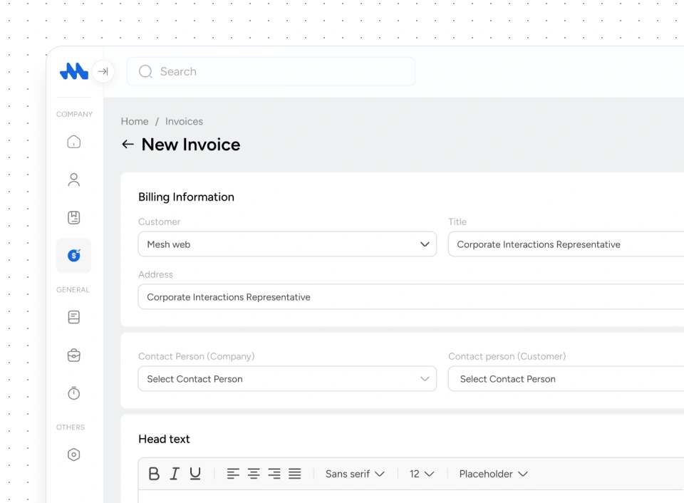Go to Home in the breadcrumb

point(135,121)
